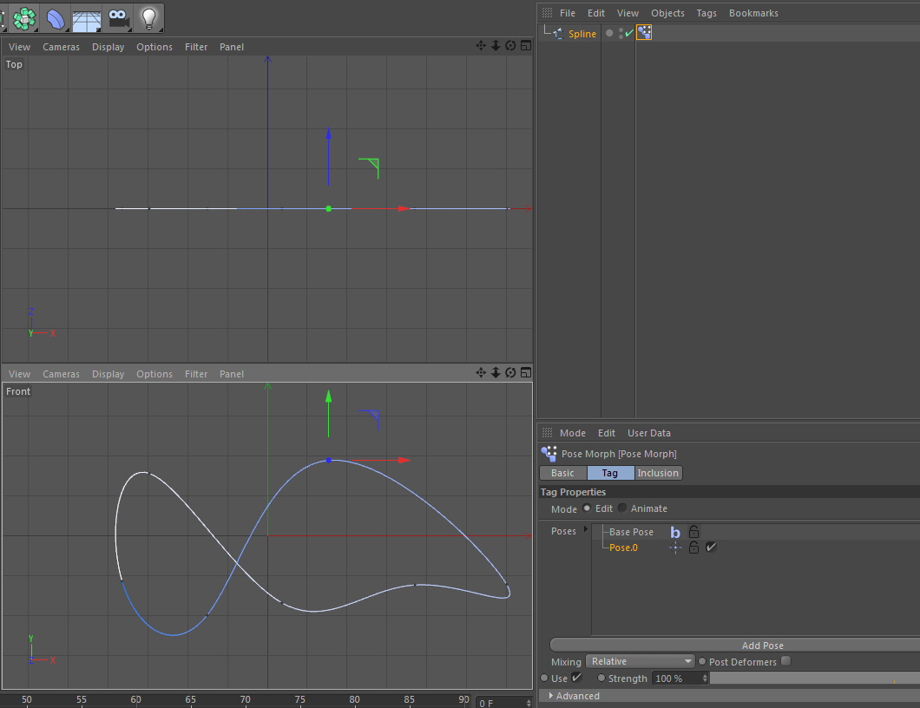The width and height of the screenshot is (920, 708).
Task: Click the Front viewport zoom camera icon
Action: coord(496,372)
